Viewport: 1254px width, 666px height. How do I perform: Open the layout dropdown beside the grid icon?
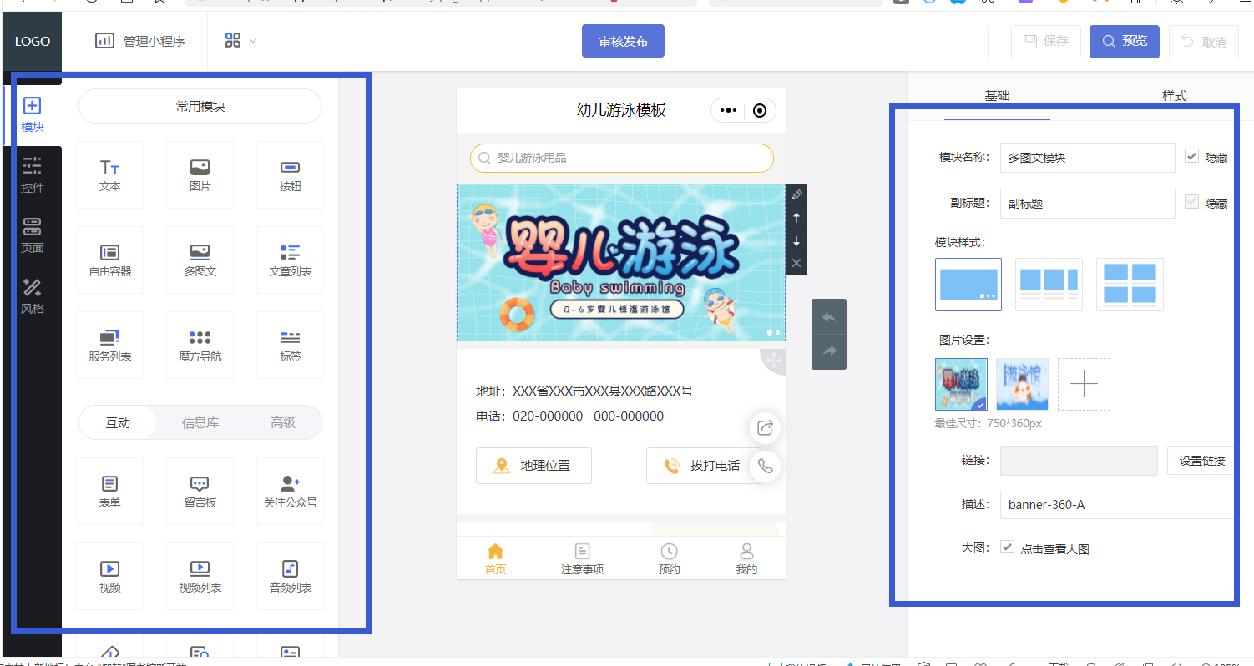coord(253,39)
